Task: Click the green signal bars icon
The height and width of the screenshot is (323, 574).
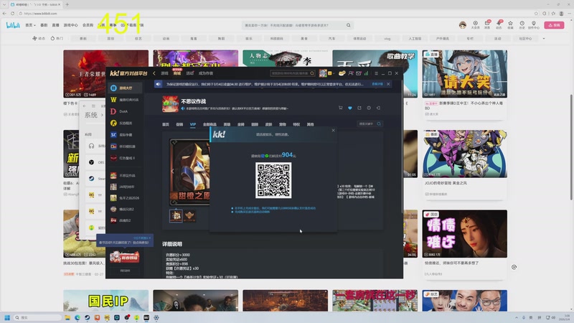Action: (x=366, y=73)
